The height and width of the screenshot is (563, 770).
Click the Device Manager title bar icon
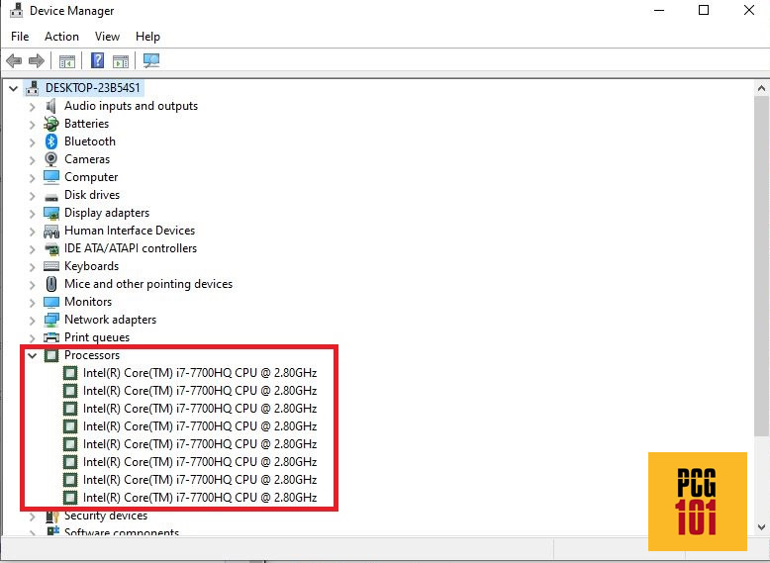point(16,10)
